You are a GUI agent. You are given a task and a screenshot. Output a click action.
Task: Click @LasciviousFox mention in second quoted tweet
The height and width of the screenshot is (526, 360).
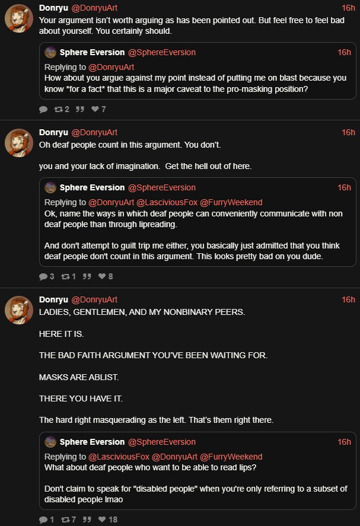pyautogui.click(x=167, y=202)
